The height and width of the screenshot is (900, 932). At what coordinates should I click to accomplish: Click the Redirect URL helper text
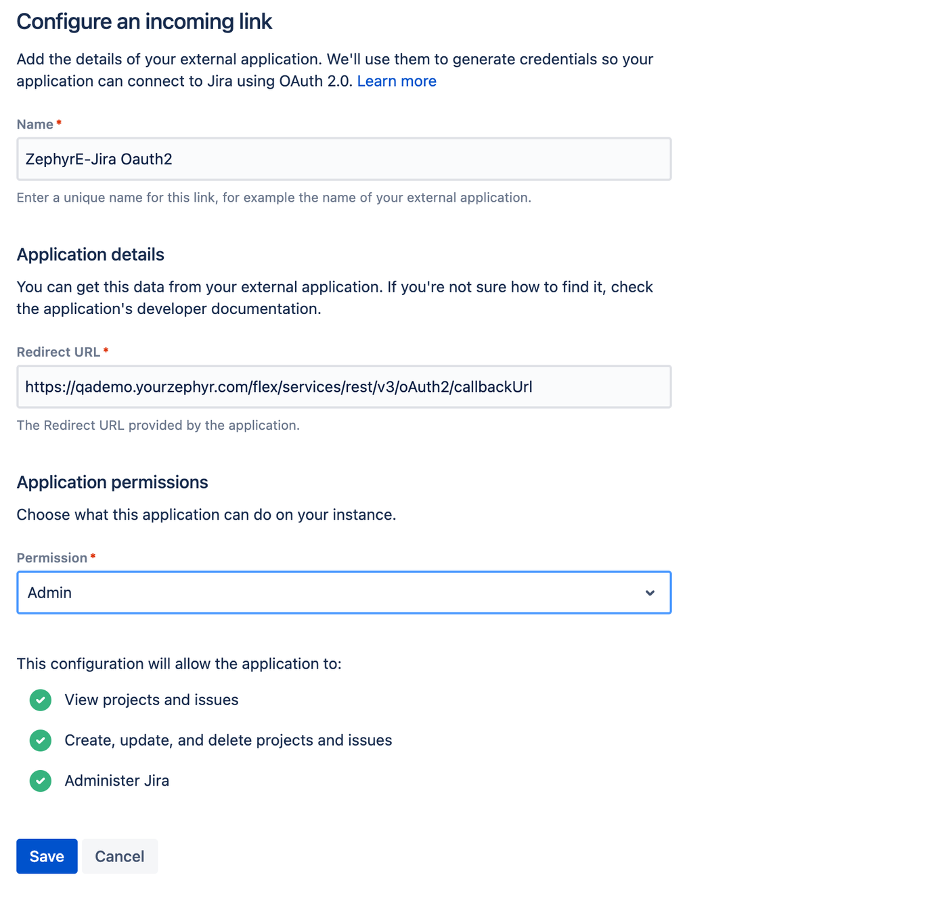(x=158, y=425)
